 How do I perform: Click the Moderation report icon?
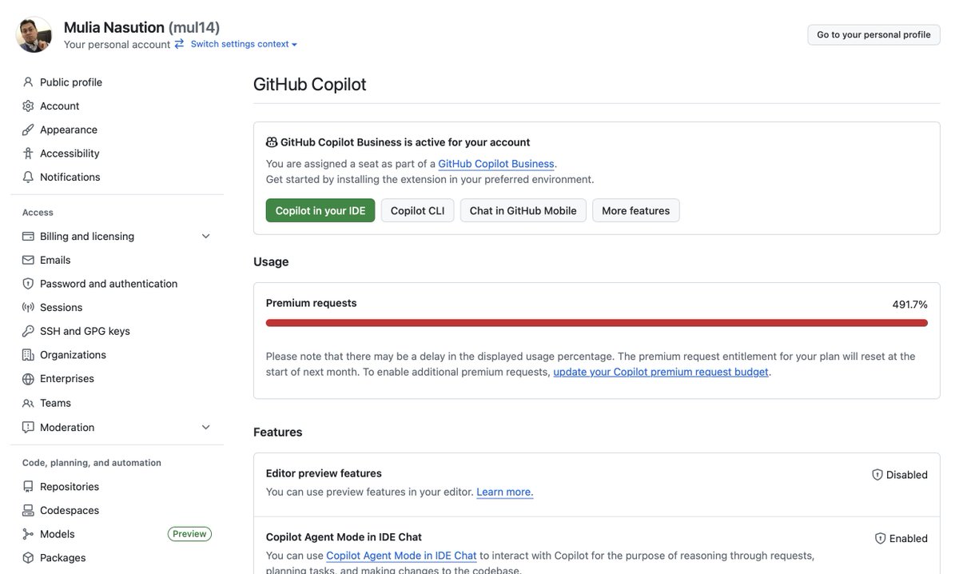tap(28, 428)
